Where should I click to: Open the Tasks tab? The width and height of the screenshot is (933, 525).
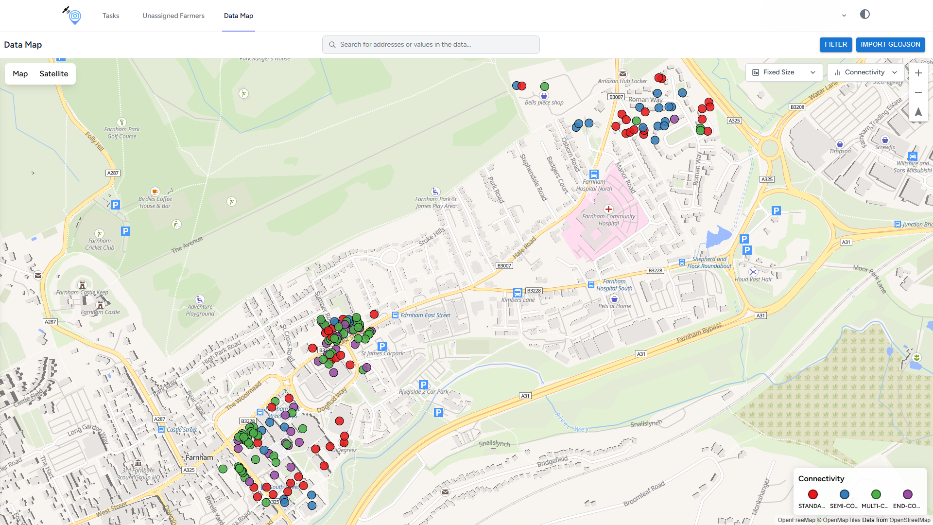coord(111,16)
